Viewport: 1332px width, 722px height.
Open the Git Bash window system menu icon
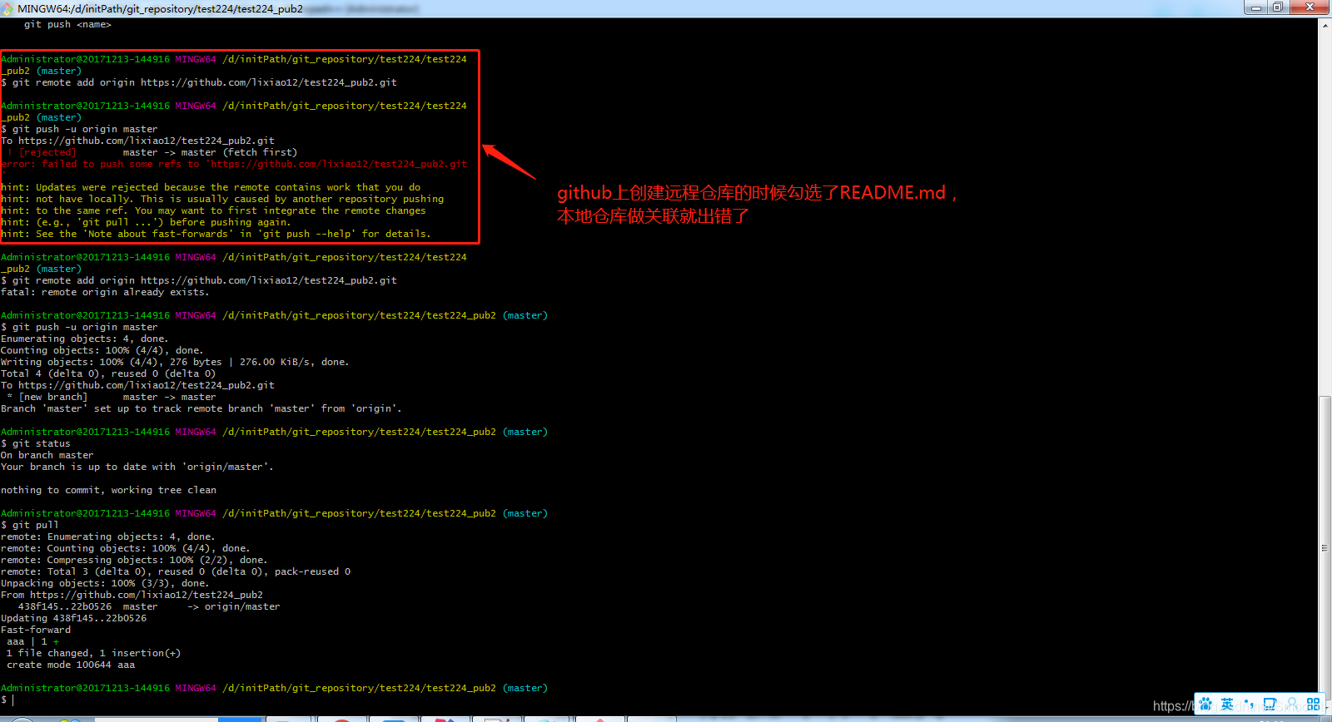click(7, 8)
